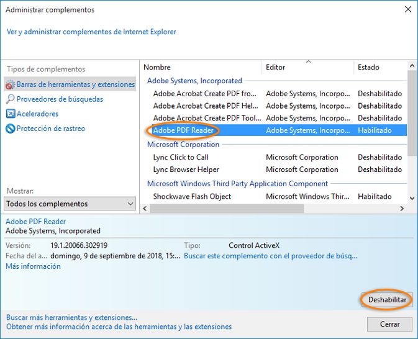Click the Adobe Systems, Incorporated group header
The image size is (418, 339).
tap(194, 81)
